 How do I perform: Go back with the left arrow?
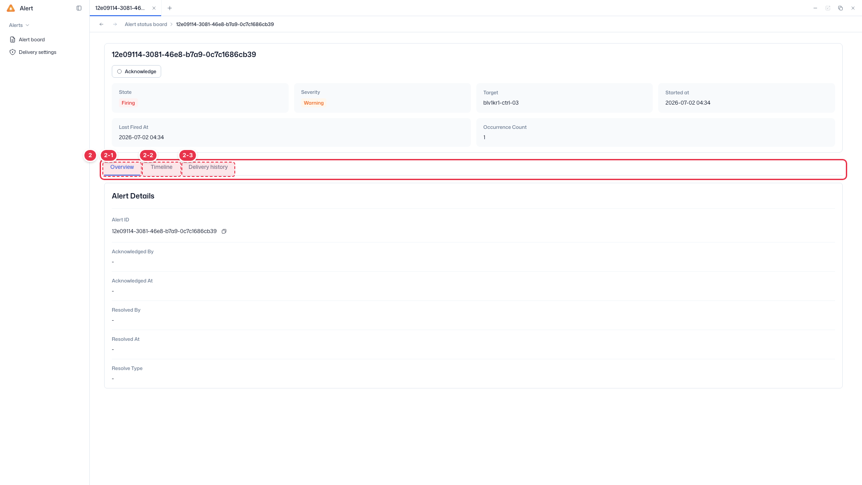pos(101,24)
